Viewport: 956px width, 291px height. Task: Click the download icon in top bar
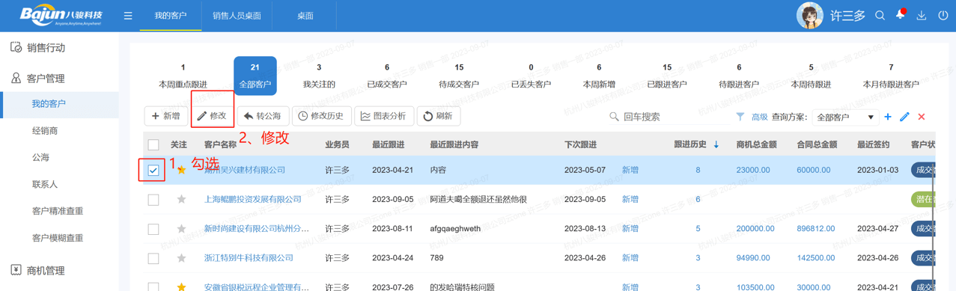coord(922,16)
